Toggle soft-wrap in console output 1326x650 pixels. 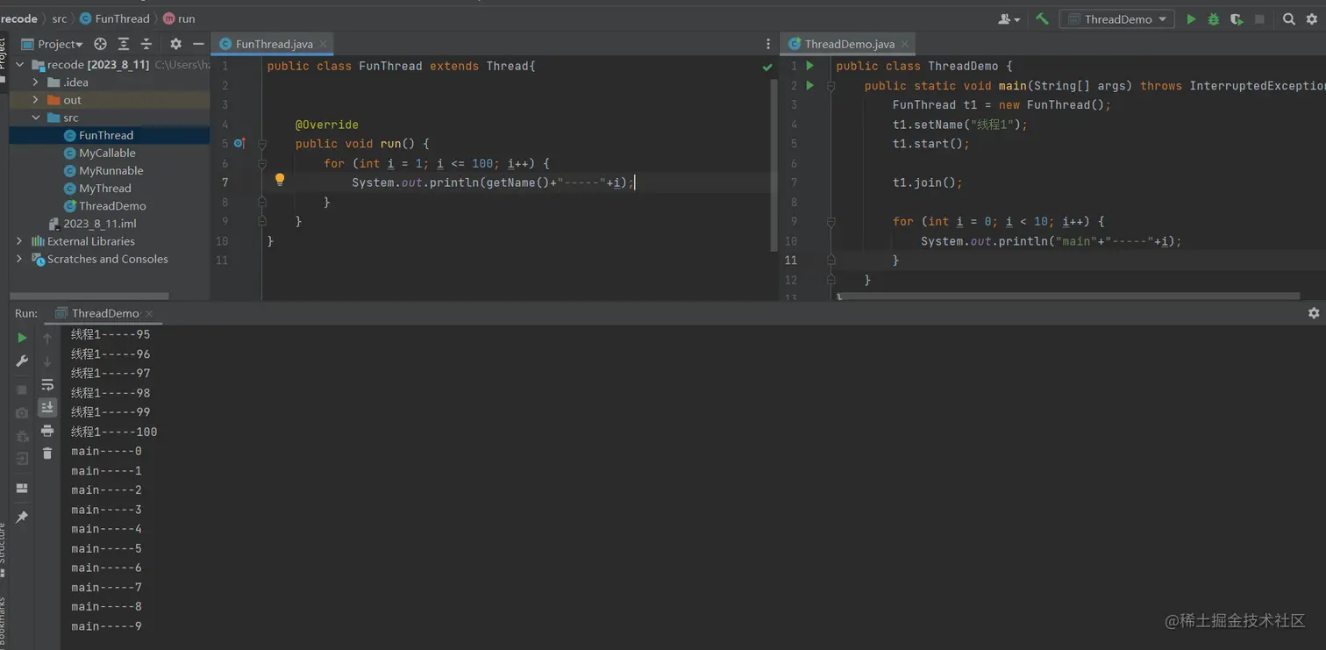pos(47,385)
